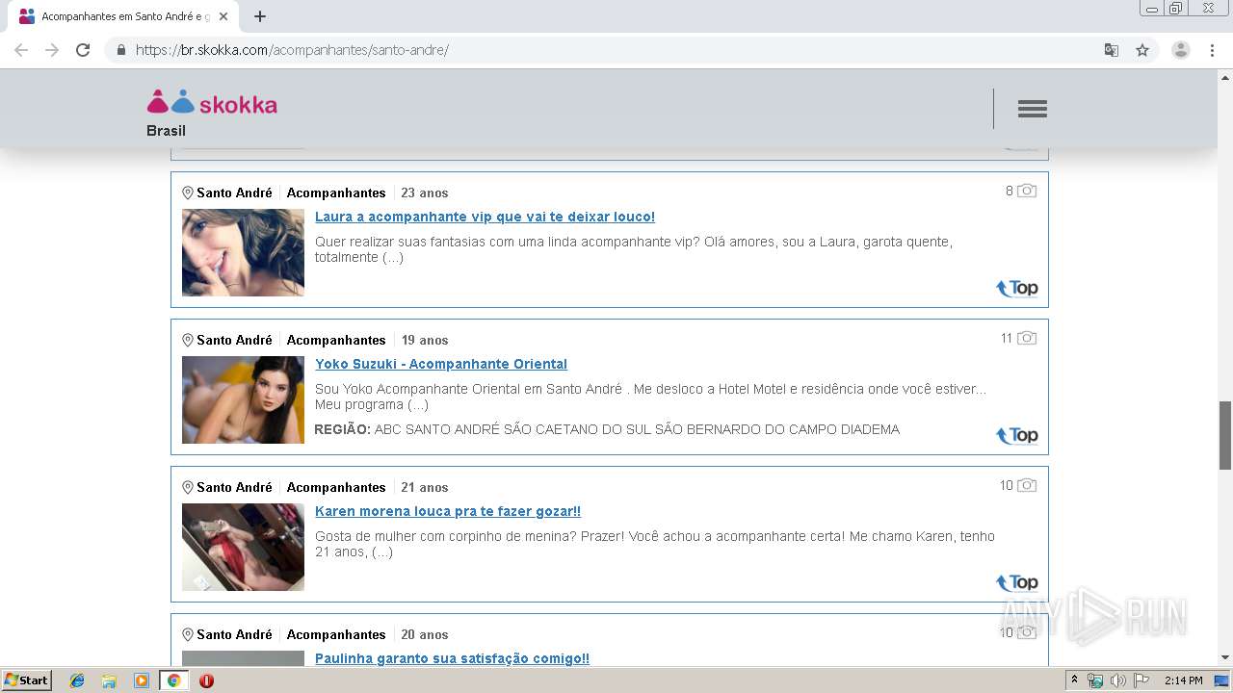This screenshot has height=693, width=1233.
Task: Click the volume icon in system tray
Action: (x=1118, y=680)
